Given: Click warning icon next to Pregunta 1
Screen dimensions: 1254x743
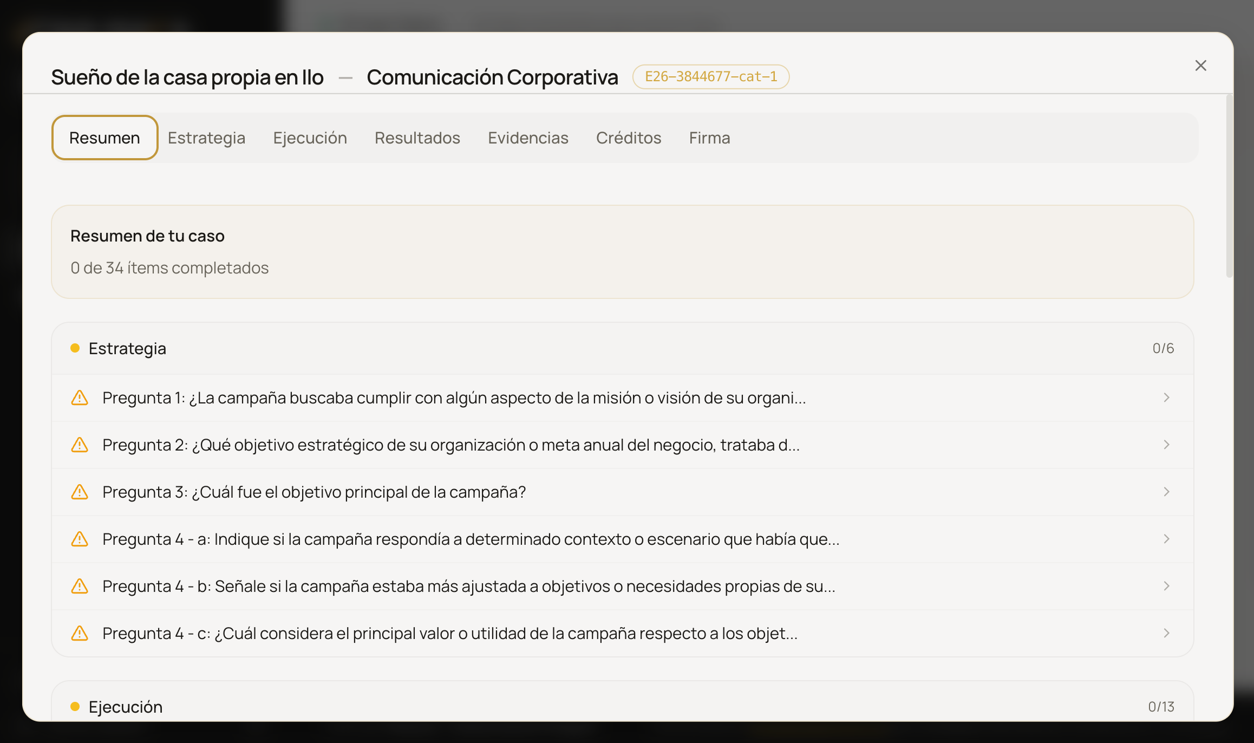Looking at the screenshot, I should tap(80, 397).
